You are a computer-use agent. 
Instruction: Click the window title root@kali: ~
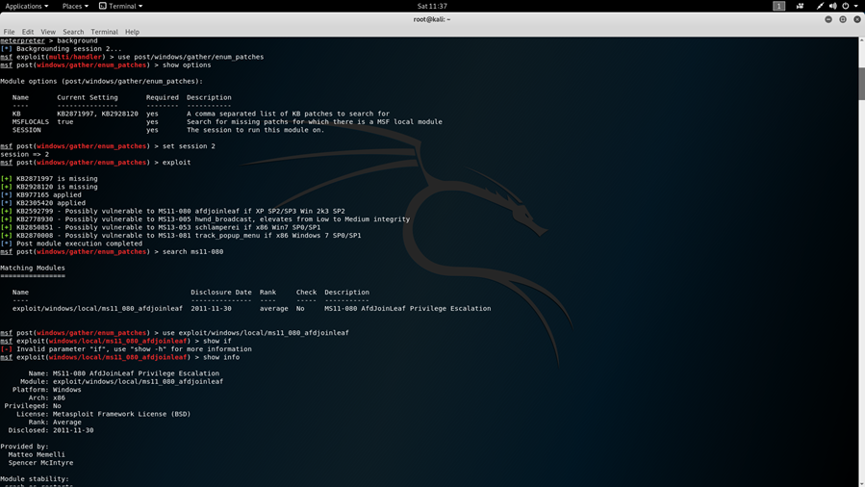432,19
